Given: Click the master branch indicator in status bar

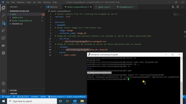Looking at the screenshot, I should (x=6, y=96).
